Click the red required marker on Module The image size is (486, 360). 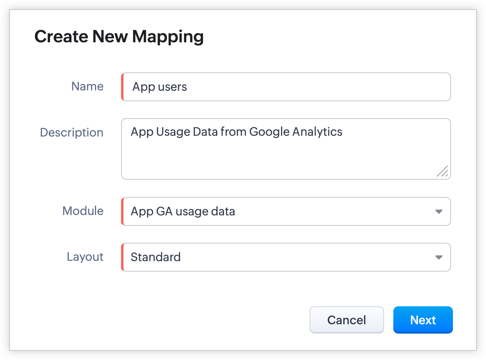tap(123, 212)
